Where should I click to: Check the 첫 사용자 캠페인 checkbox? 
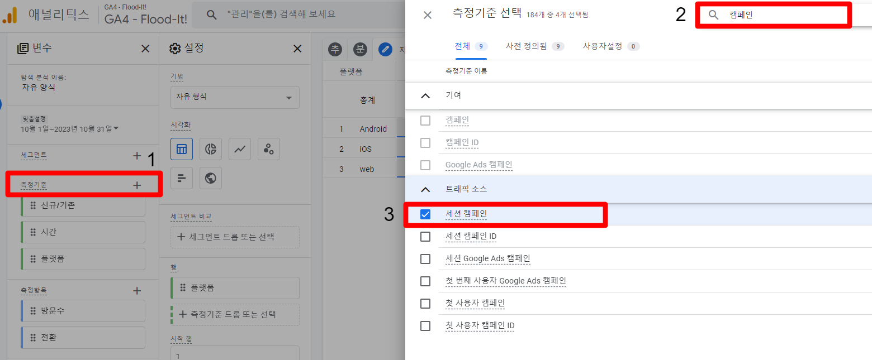pos(425,304)
